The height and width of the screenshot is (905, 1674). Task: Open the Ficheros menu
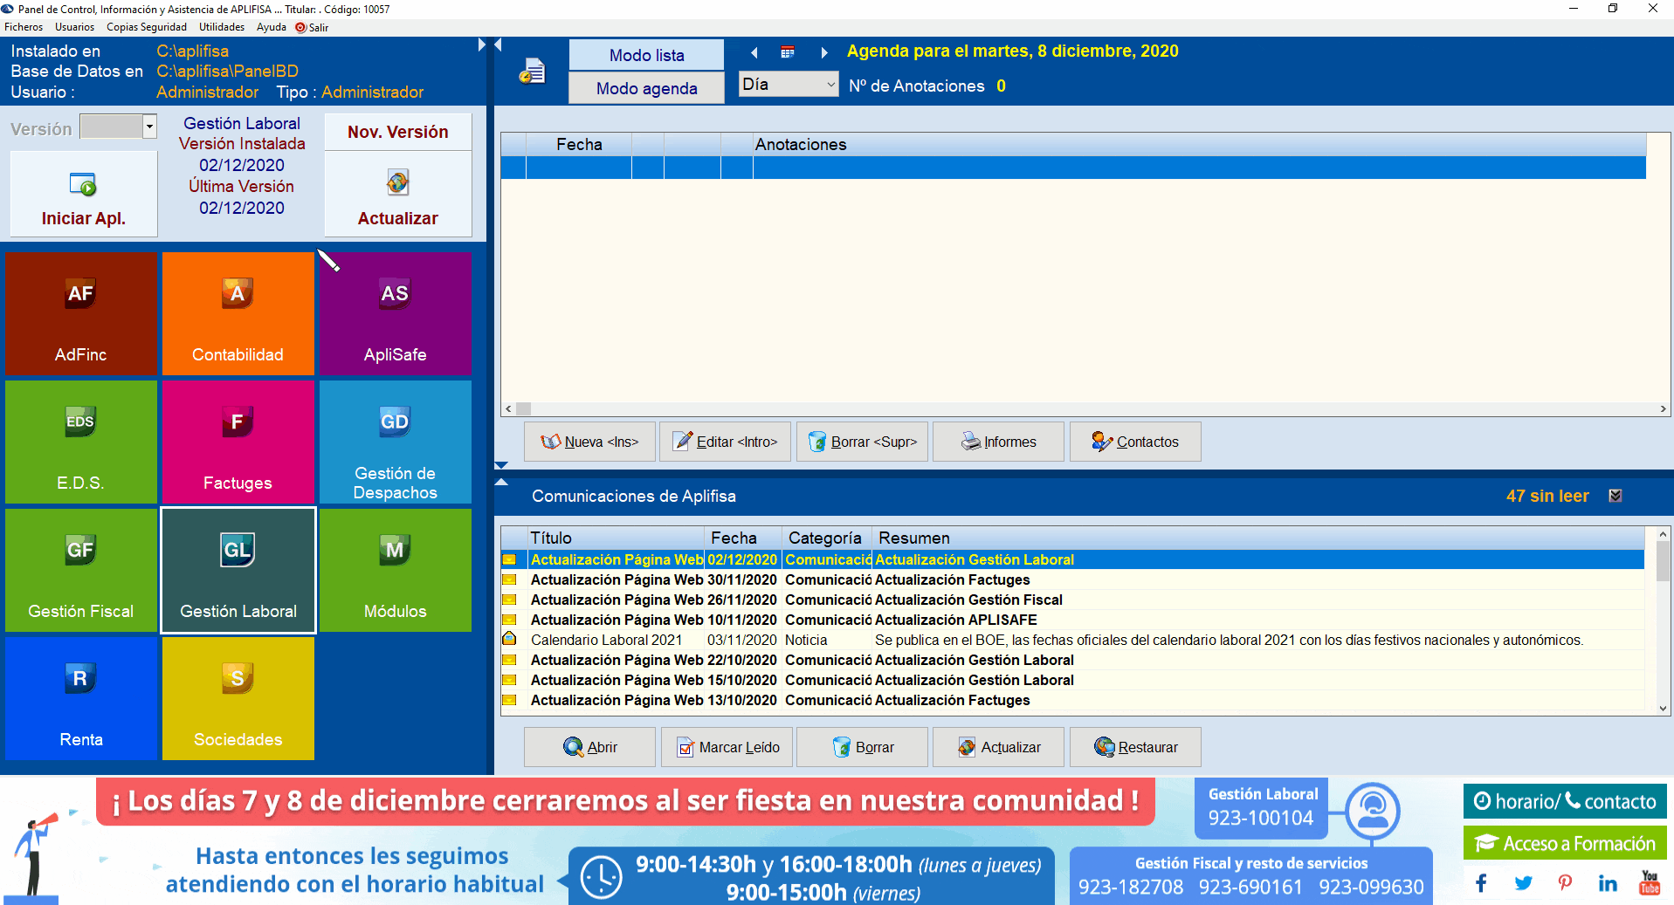point(24,27)
